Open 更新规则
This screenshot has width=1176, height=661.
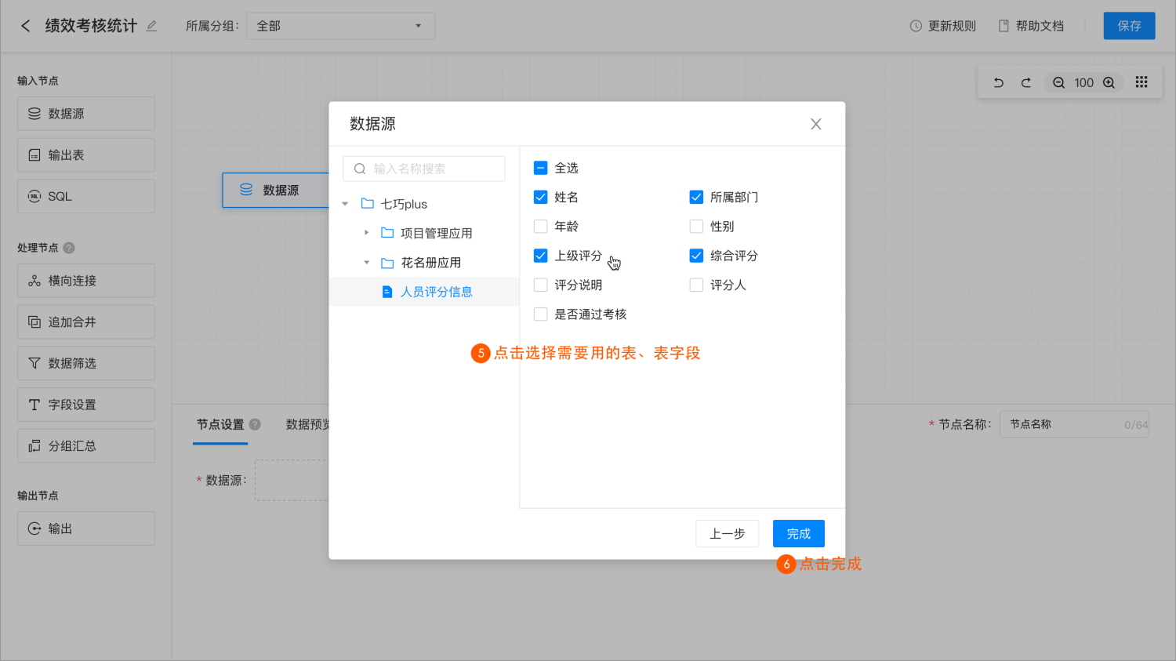click(x=943, y=26)
